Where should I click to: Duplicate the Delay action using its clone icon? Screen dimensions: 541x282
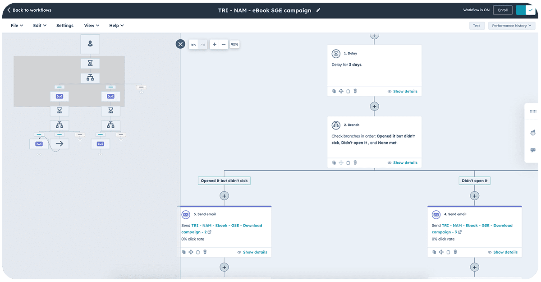334,91
